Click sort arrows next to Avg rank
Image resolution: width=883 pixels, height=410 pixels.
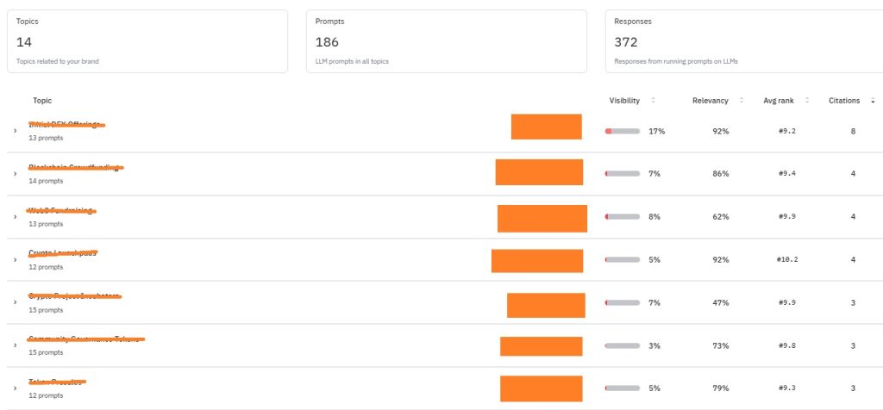coord(807,101)
